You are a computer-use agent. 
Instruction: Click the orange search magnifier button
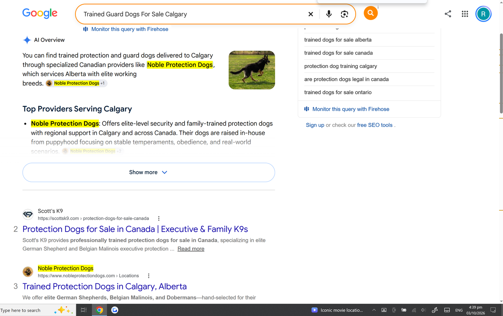(371, 13)
